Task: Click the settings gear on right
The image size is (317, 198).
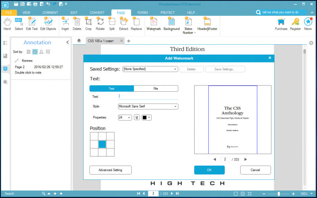Action: [x=311, y=43]
